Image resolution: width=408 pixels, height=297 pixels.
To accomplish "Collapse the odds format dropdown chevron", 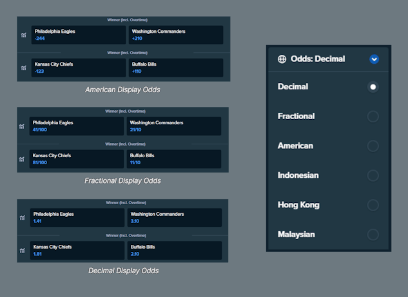I will [x=374, y=59].
